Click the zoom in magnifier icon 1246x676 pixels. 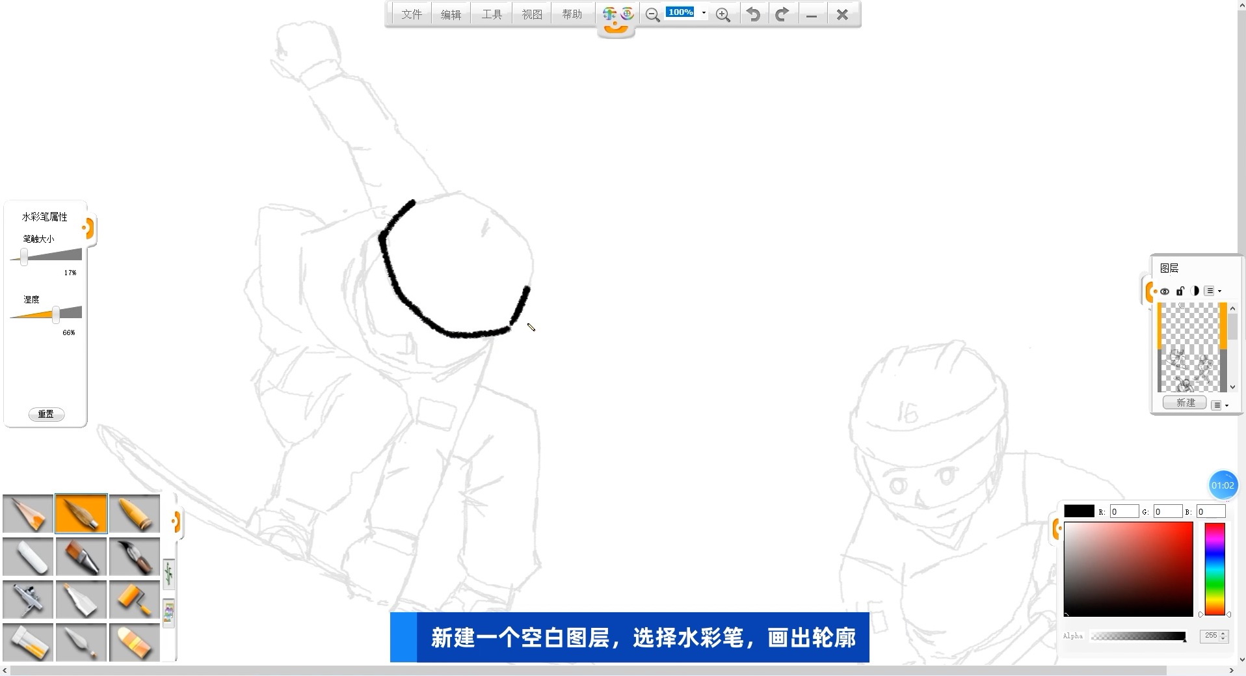(x=722, y=15)
